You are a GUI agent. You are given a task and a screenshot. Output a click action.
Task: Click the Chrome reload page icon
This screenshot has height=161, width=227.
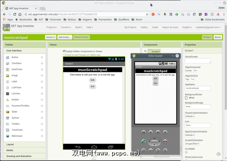tap(15, 14)
